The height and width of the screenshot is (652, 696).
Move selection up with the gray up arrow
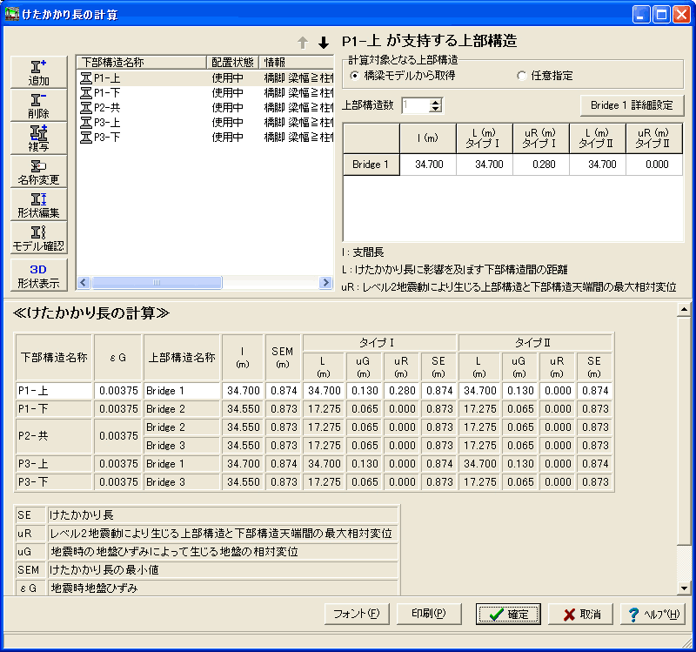(x=303, y=43)
